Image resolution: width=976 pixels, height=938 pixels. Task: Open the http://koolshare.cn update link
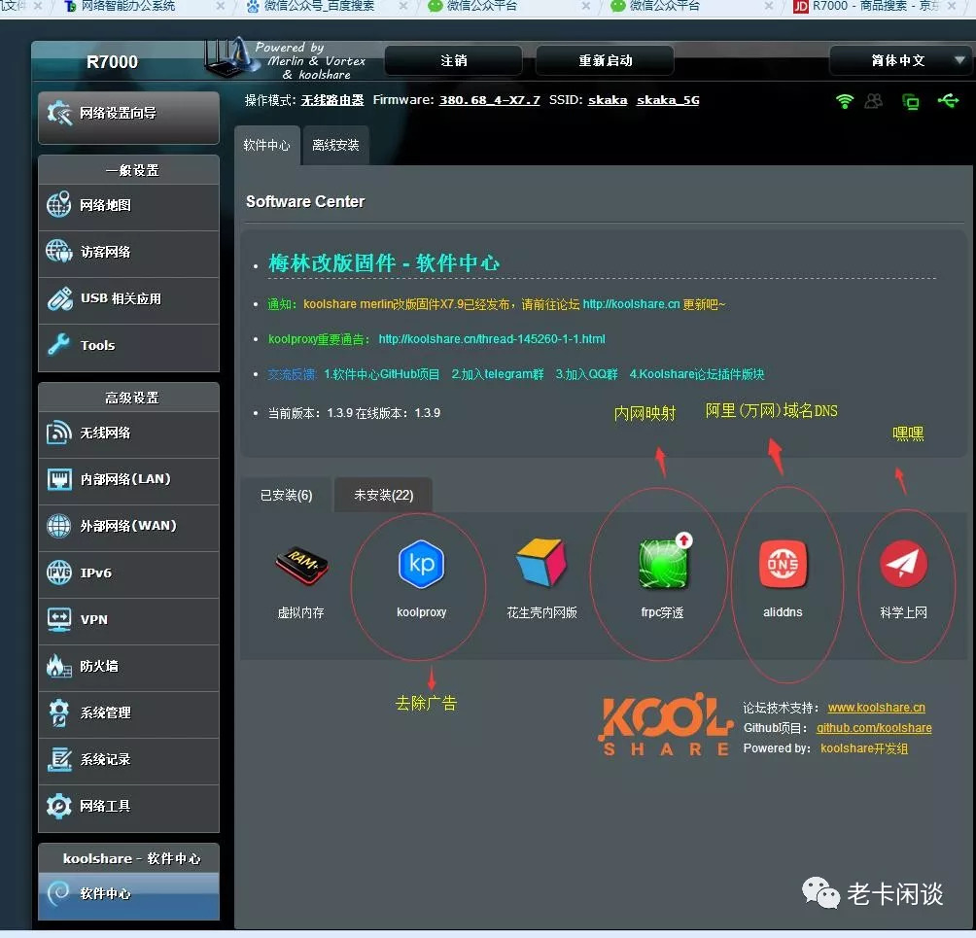pyautogui.click(x=631, y=304)
